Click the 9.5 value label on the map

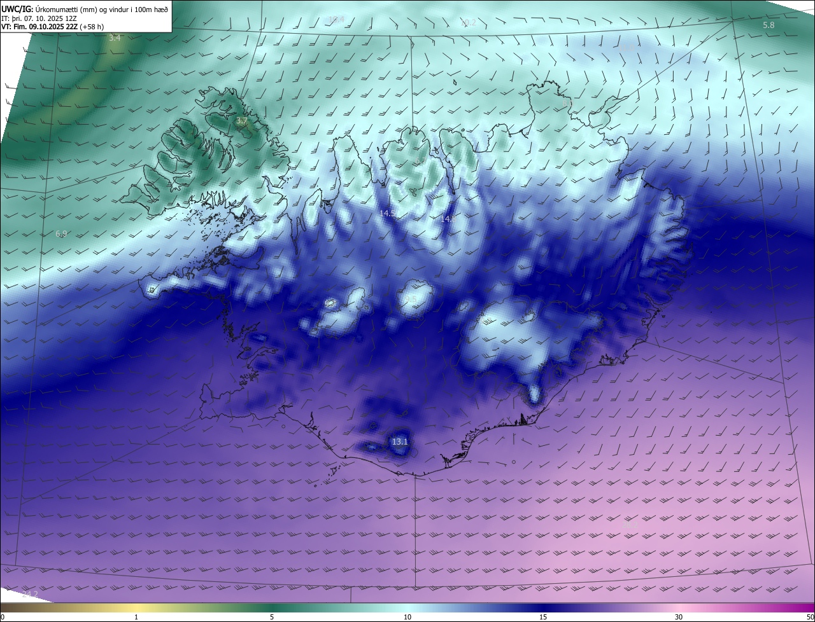click(410, 300)
